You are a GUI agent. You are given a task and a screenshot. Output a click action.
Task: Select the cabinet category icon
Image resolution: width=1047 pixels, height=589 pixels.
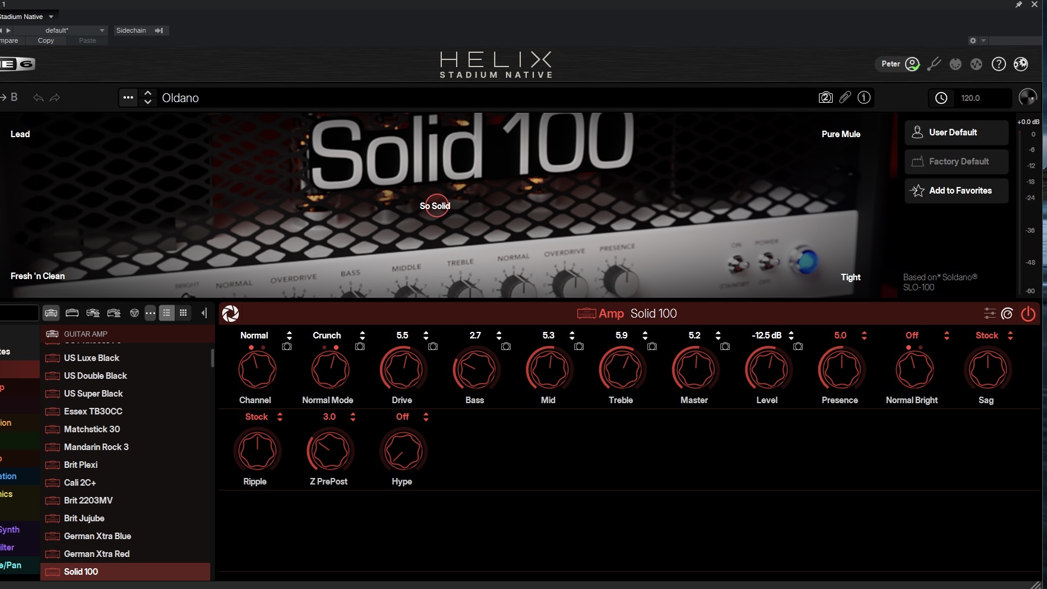pos(72,313)
